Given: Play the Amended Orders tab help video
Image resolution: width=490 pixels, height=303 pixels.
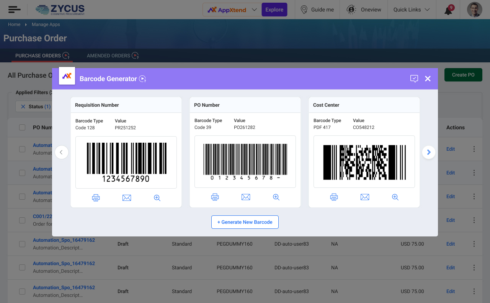Looking at the screenshot, I should pos(135,55).
